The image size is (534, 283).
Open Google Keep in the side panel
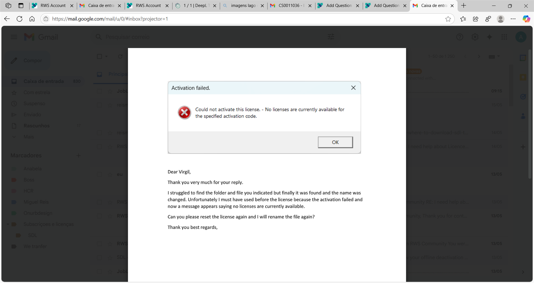click(x=523, y=77)
